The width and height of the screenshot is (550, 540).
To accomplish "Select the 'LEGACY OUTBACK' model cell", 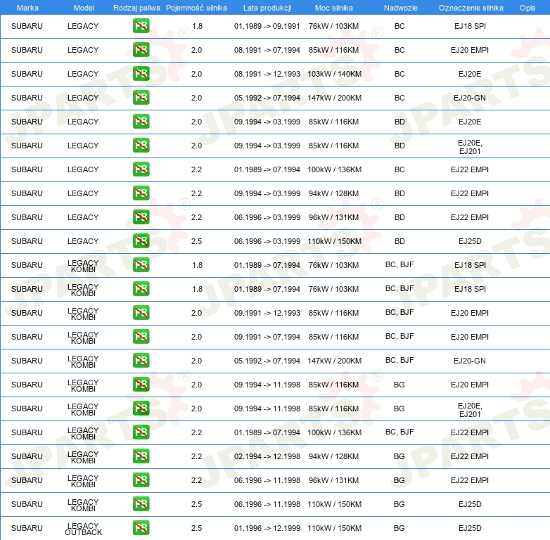I will coord(83,529).
